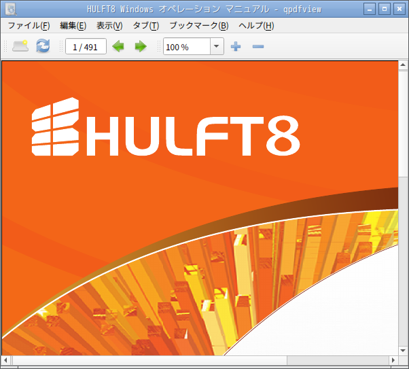Click the vertical scrollbar thumb
The width and height of the screenshot is (409, 369).
(x=403, y=123)
